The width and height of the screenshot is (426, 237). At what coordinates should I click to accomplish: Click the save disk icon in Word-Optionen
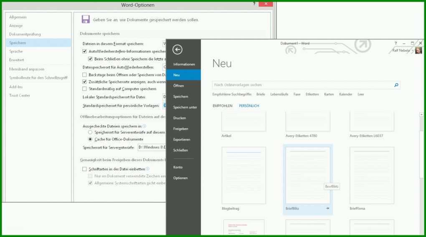86,19
